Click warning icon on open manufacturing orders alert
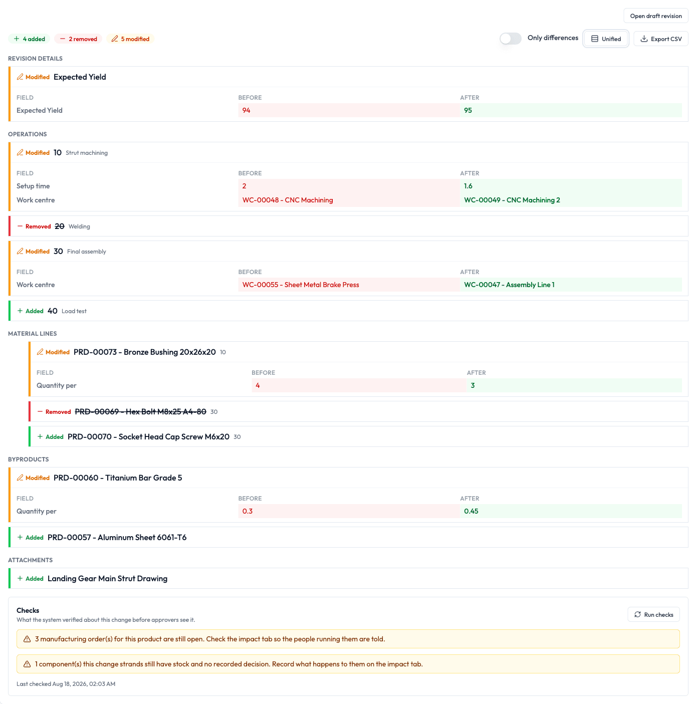Screen dimensions: 694x704 coord(27,639)
